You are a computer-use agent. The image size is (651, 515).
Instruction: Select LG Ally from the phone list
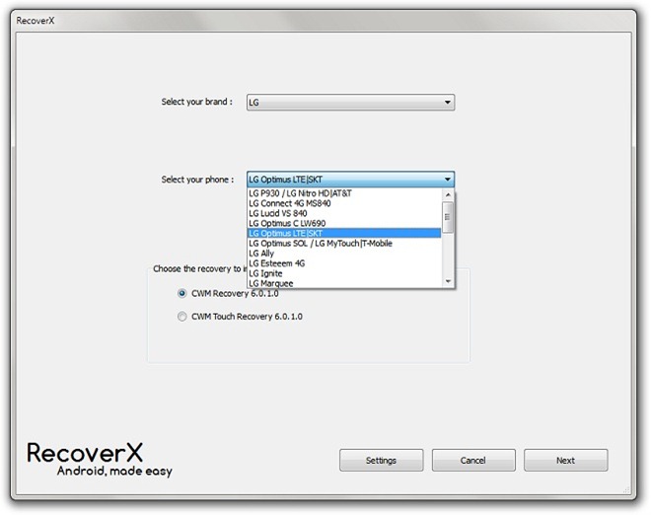click(344, 253)
